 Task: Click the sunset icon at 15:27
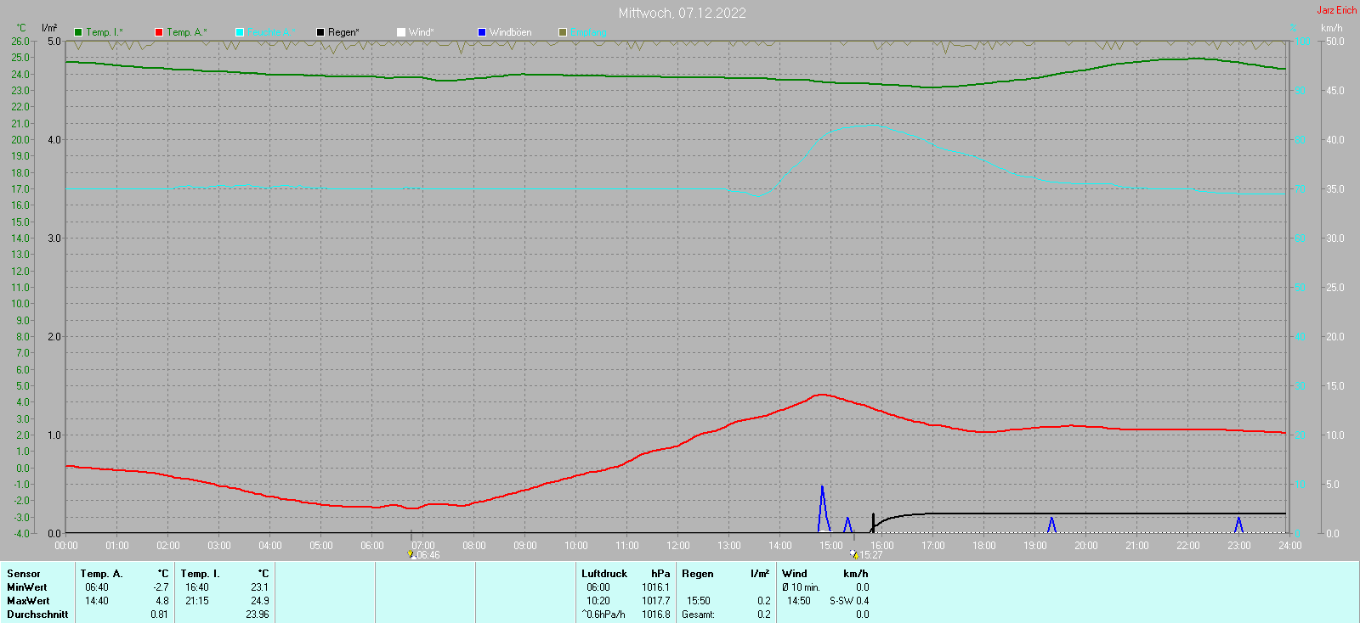854,555
